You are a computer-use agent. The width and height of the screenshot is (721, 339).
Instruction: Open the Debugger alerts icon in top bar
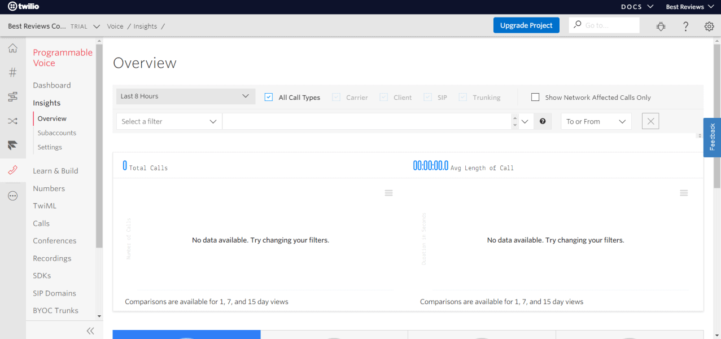[661, 26]
